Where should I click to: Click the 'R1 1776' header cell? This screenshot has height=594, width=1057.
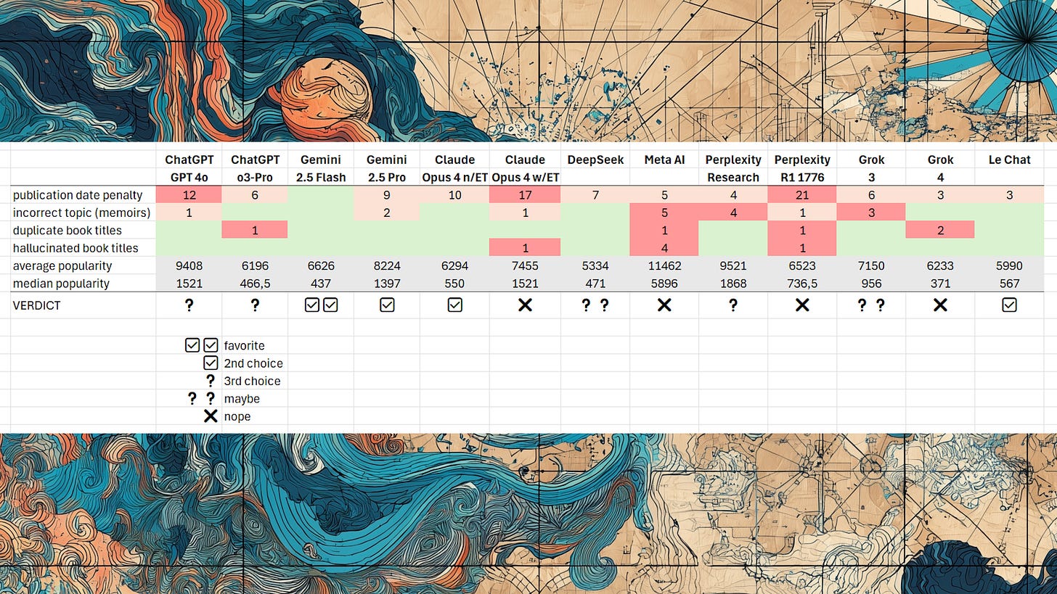[x=802, y=177]
